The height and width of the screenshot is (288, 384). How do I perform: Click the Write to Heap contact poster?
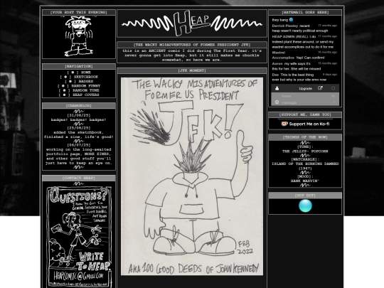coord(79,237)
